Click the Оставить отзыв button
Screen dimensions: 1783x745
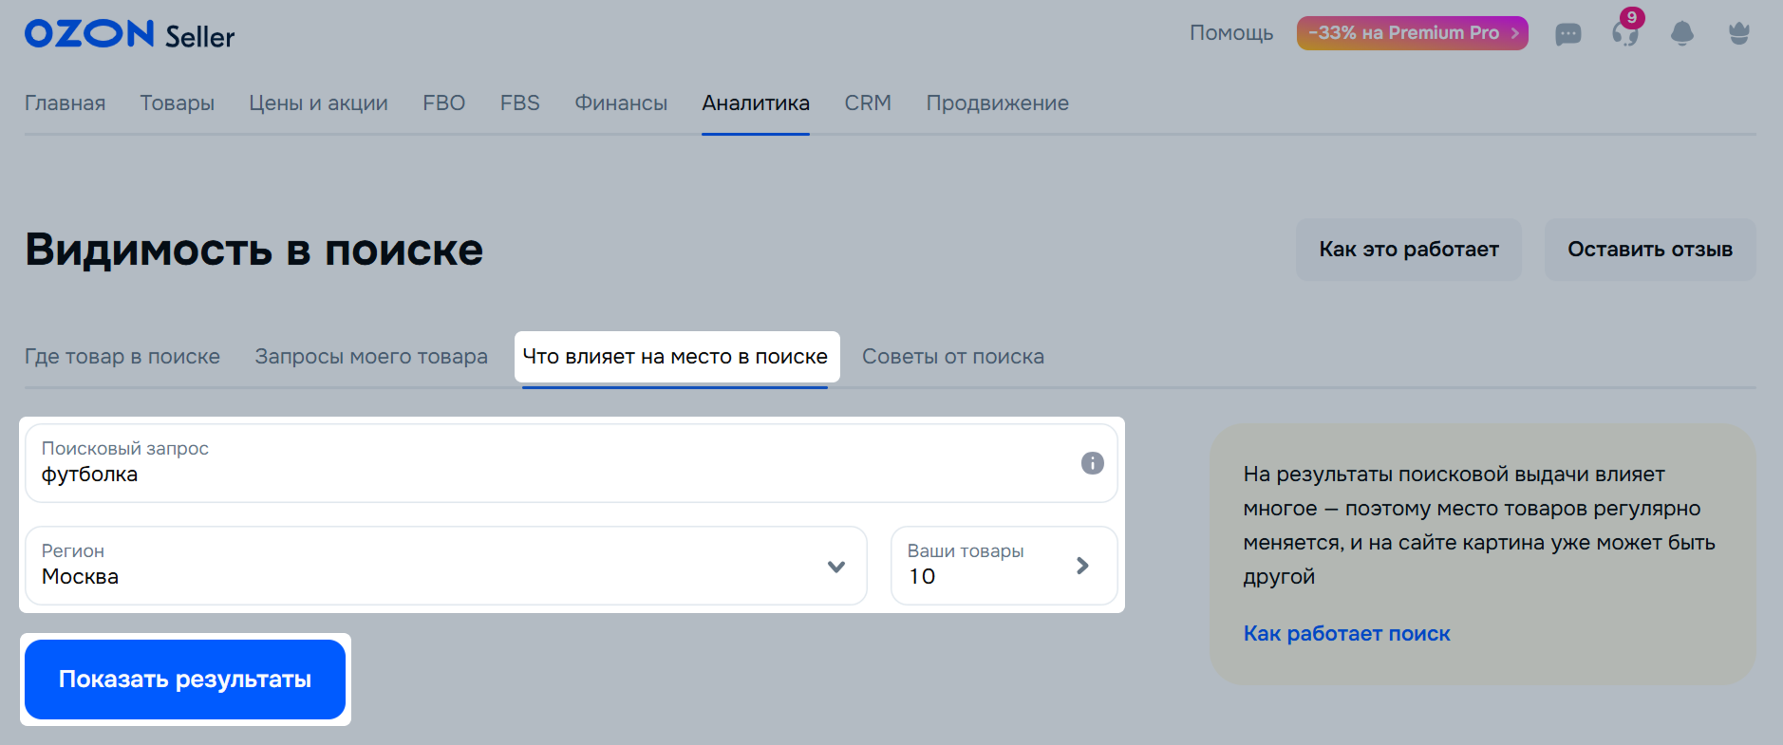(x=1649, y=250)
